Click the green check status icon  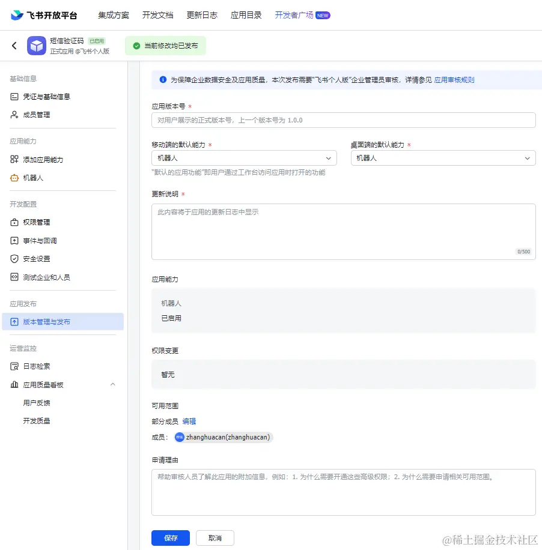[x=136, y=46]
